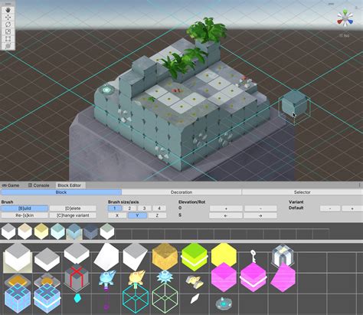Pick the blue bird statue

(x=107, y=280)
